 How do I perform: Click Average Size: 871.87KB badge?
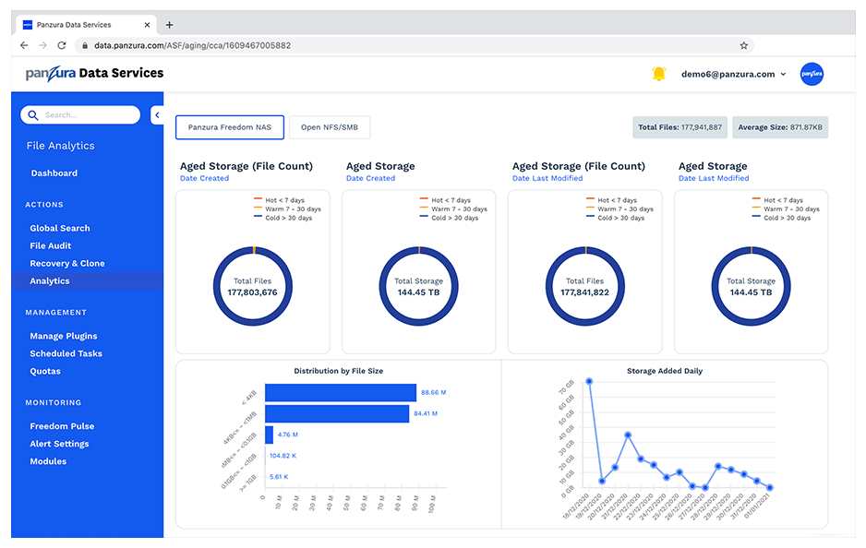(780, 127)
